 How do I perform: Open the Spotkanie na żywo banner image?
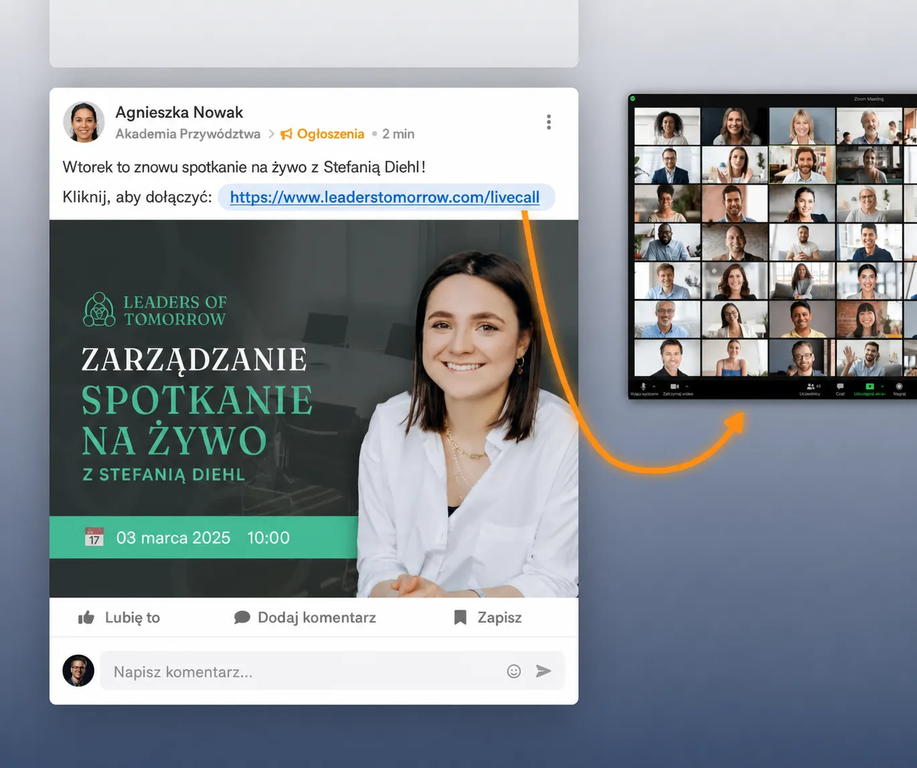tap(314, 409)
